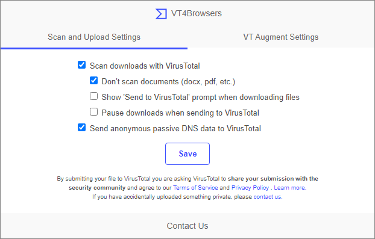
Task: Click the 'Scan downloads with VirusTotal' label
Action: click(x=145, y=66)
